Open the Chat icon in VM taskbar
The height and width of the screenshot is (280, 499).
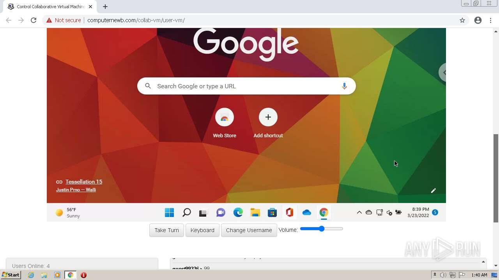point(221,212)
